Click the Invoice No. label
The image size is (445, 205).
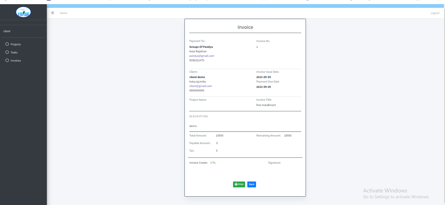click(x=263, y=41)
